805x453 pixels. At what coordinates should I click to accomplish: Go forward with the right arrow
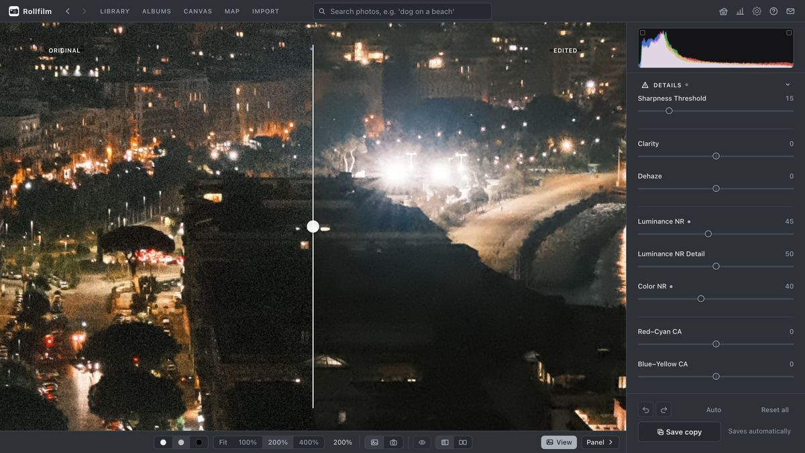tap(84, 11)
